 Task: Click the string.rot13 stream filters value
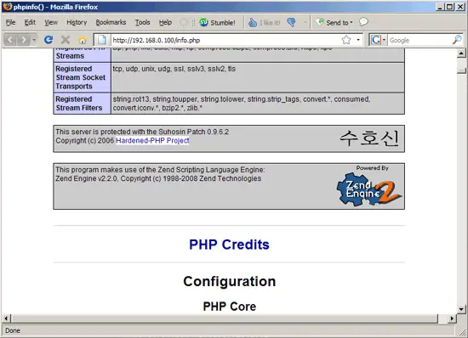click(242, 104)
